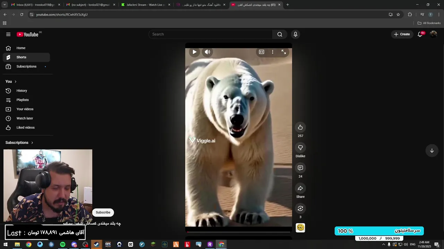Click the Short's progress bar

[x=239, y=232]
